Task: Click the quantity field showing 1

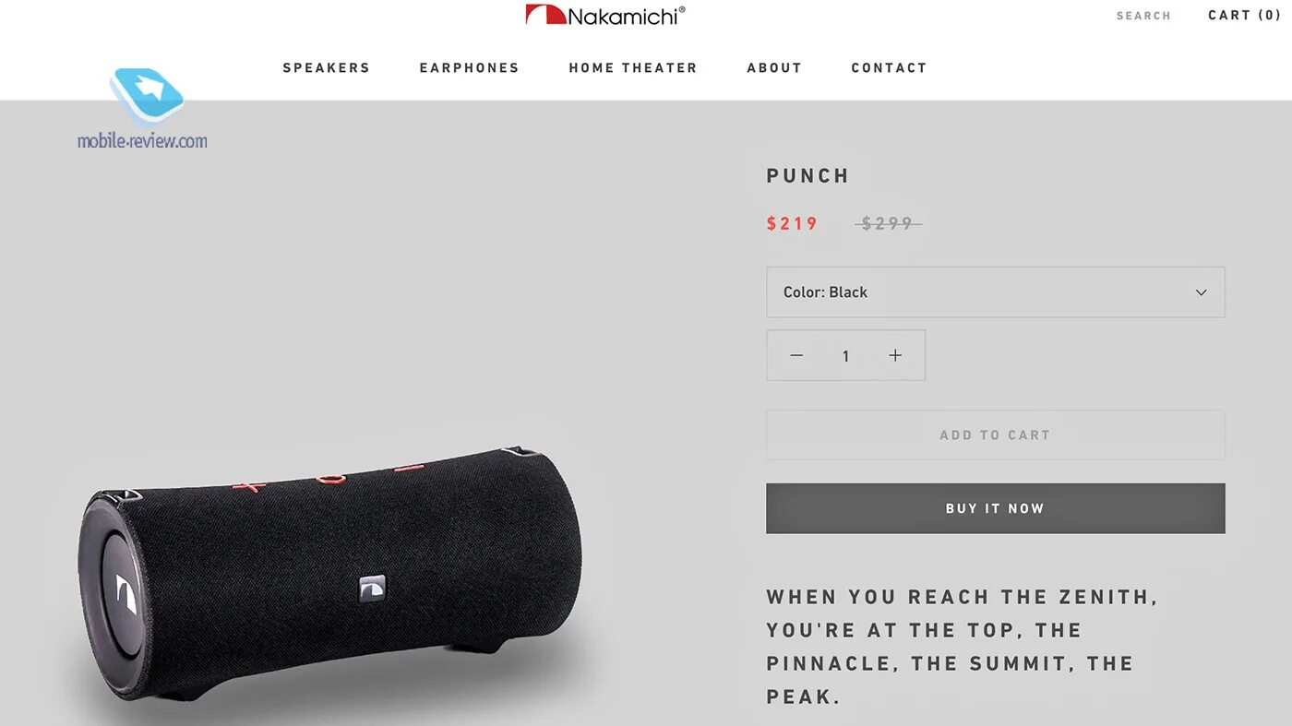Action: coord(845,356)
